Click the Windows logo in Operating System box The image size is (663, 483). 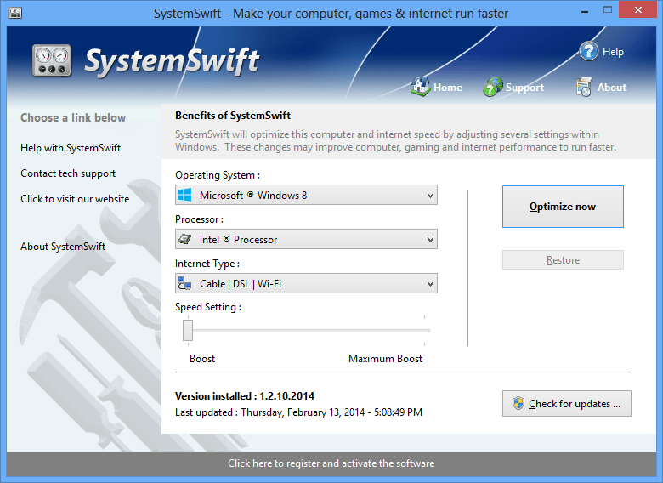point(184,195)
